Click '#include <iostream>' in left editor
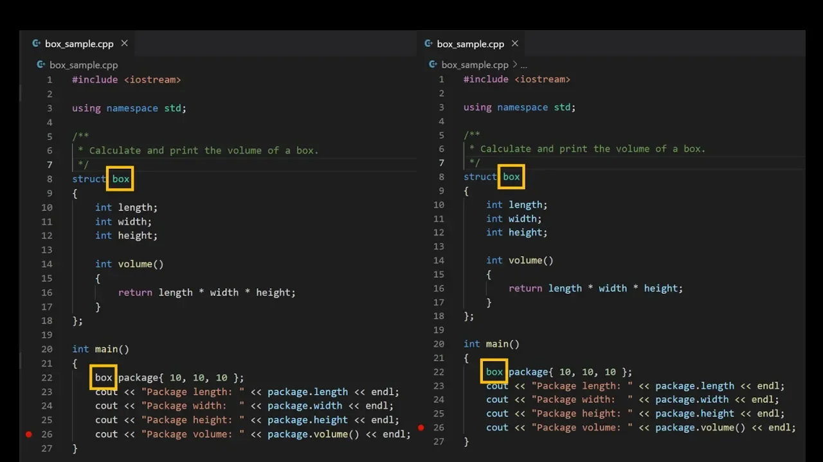823x462 pixels. 127,80
